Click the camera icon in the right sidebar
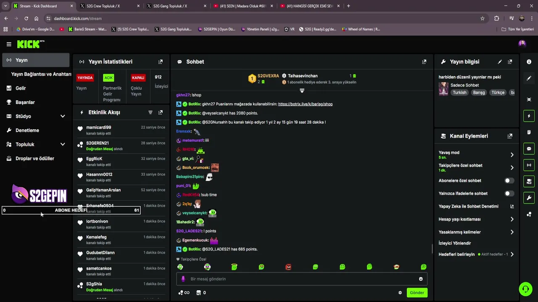538x302 pixels. [529, 181]
